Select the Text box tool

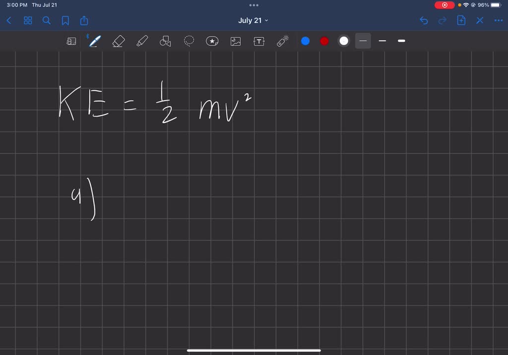click(x=259, y=41)
